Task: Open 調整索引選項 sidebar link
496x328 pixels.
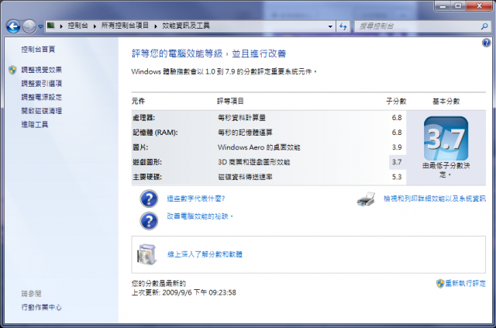Action: click(41, 84)
